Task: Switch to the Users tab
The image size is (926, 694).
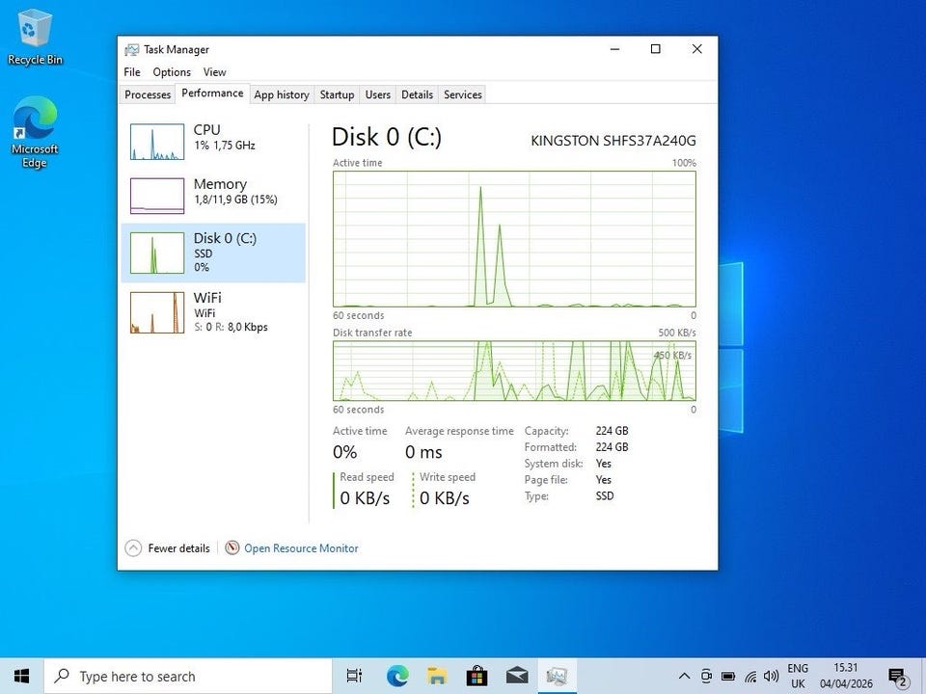Action: pos(377,94)
